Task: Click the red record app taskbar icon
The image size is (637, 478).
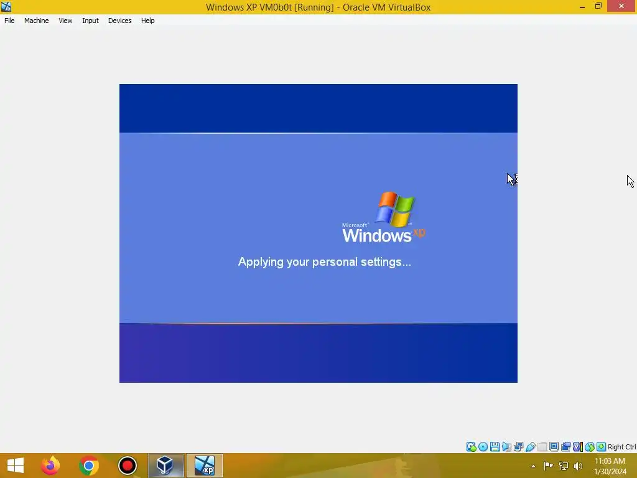Action: pos(127,466)
